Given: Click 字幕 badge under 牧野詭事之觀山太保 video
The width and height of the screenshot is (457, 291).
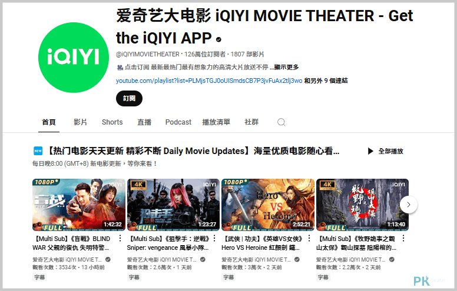Looking at the screenshot, I should pyautogui.click(x=323, y=277).
